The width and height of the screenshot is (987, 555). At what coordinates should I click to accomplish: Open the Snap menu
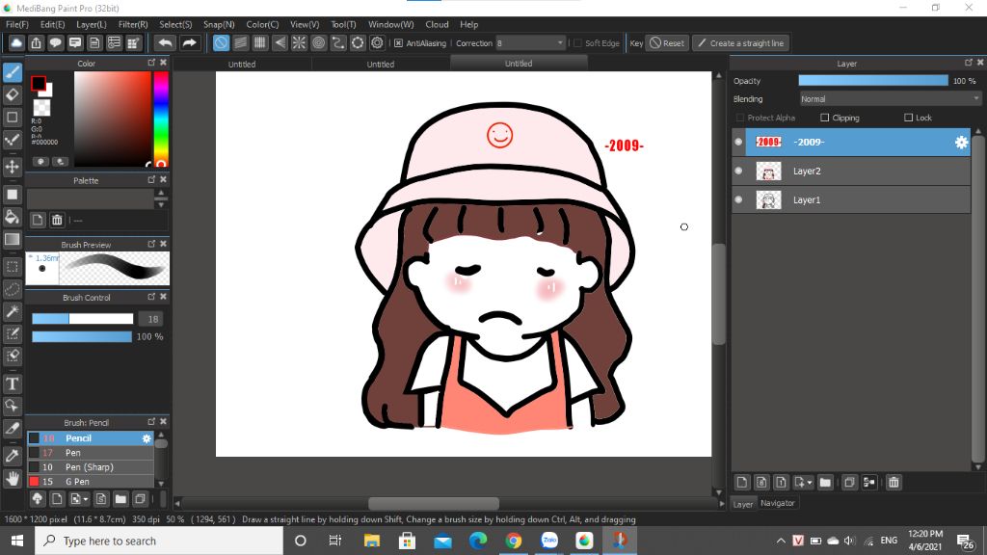[219, 24]
